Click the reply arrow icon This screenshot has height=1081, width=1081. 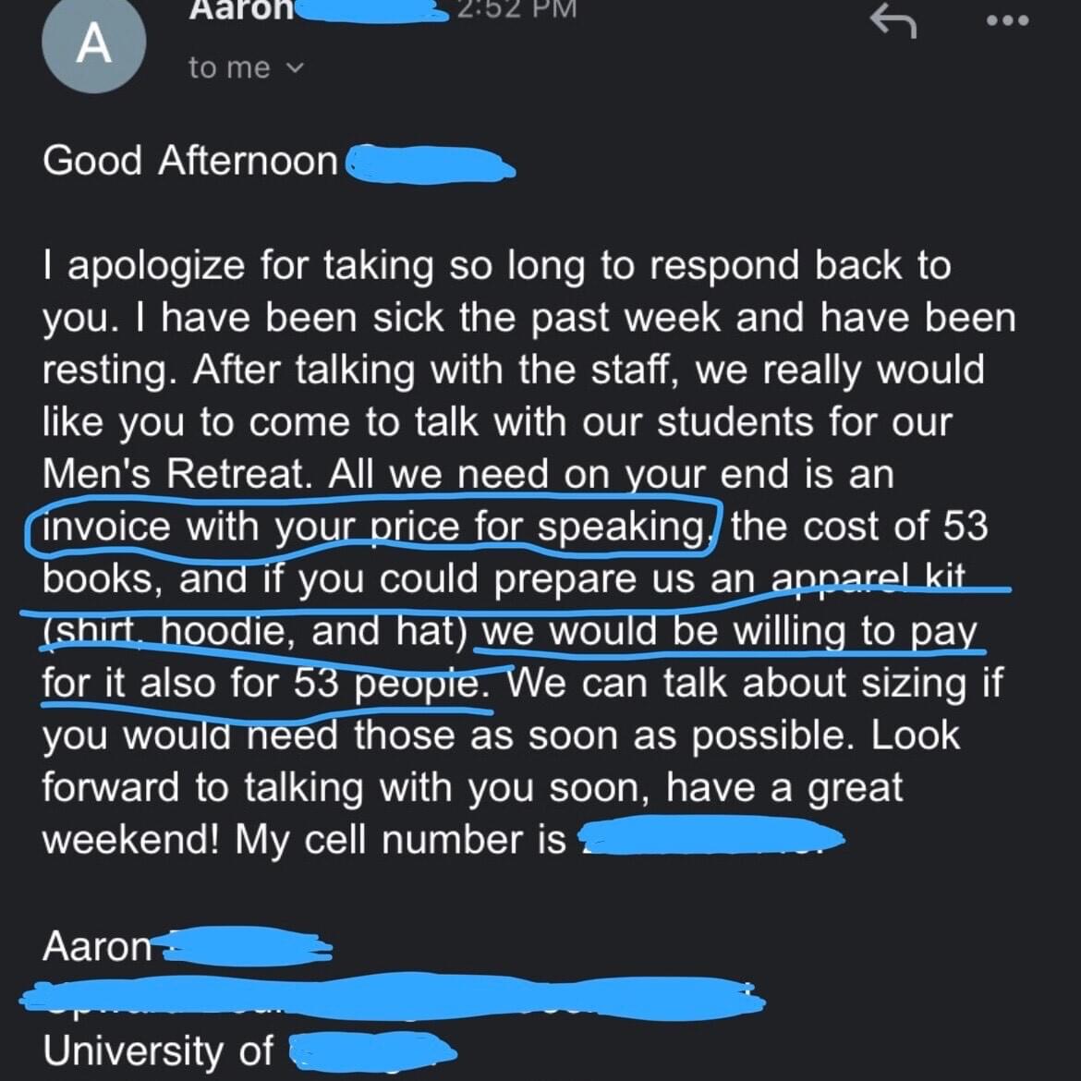pos(893,21)
